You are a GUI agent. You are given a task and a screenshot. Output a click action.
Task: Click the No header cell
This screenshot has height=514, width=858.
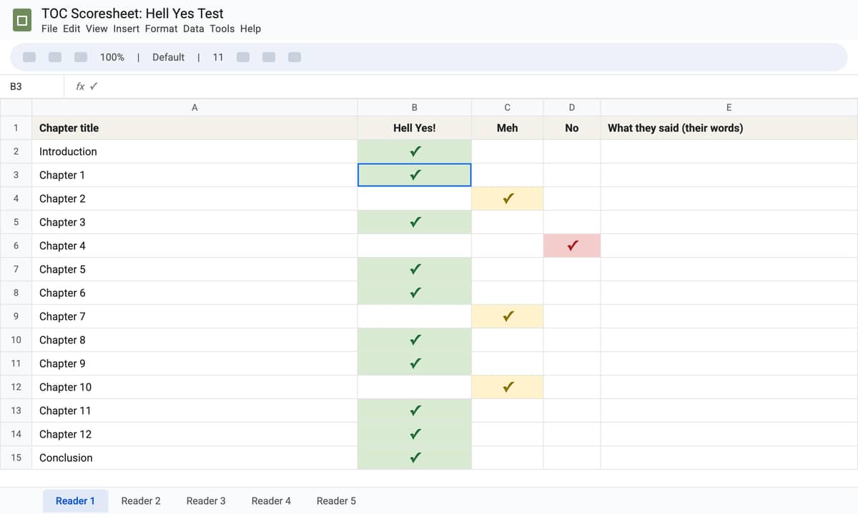point(572,128)
